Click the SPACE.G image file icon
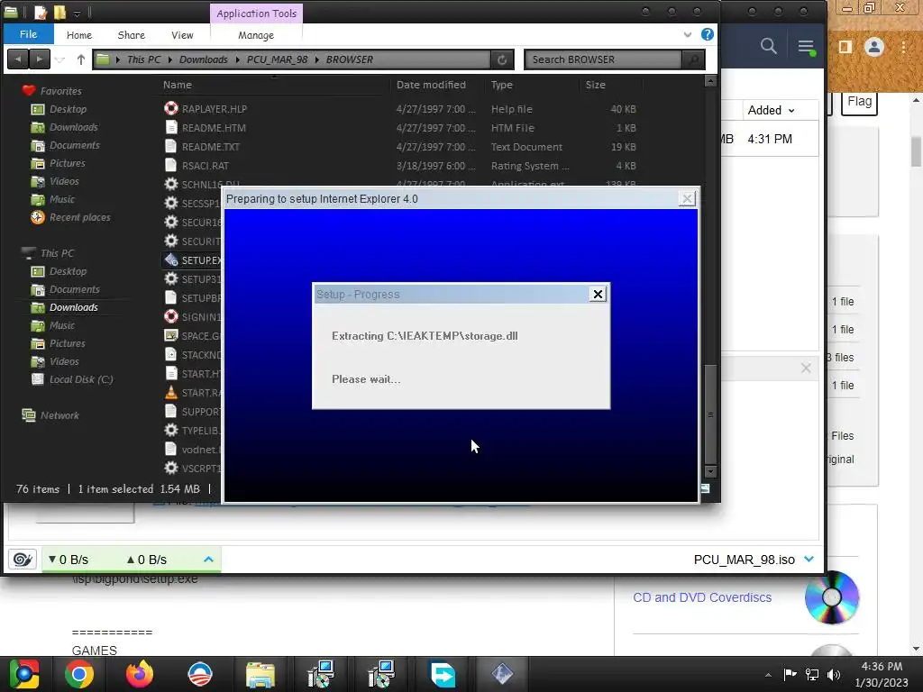 tap(170, 335)
